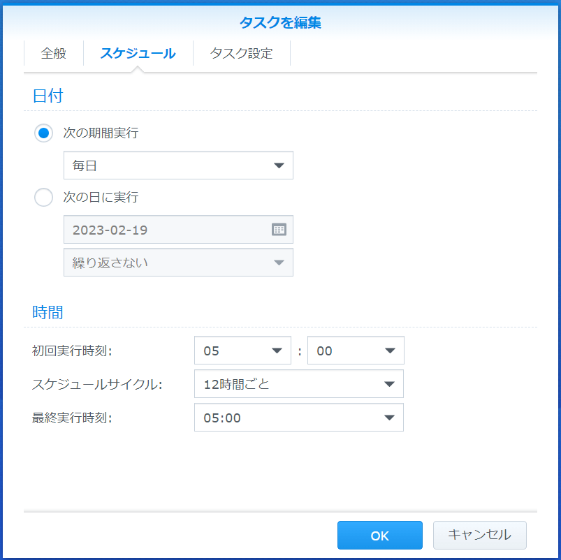Confirm changes with the OK button
Viewport: 561px width, 560px height.
coord(379,535)
